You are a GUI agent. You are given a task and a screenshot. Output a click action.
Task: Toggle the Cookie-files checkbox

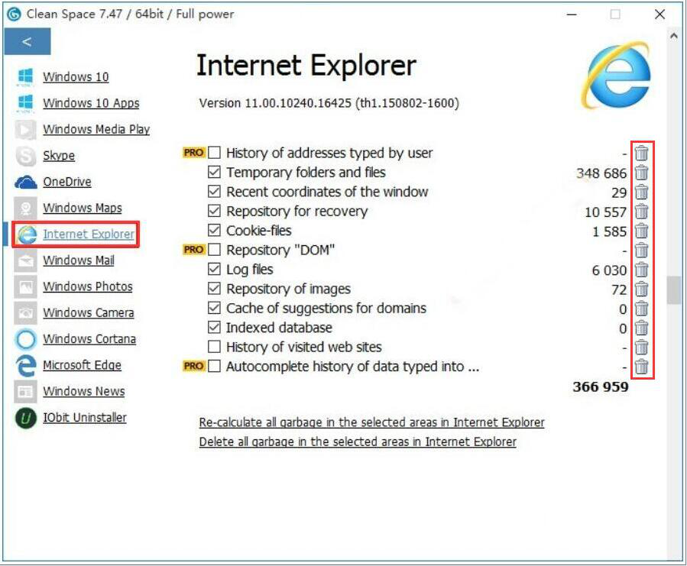[214, 231]
